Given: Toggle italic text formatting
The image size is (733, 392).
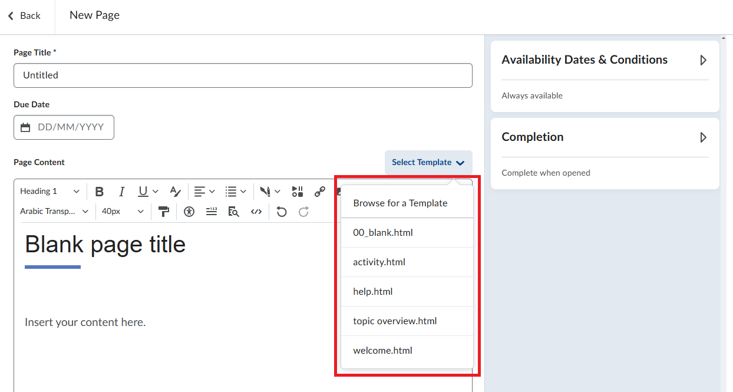Looking at the screenshot, I should point(121,192).
